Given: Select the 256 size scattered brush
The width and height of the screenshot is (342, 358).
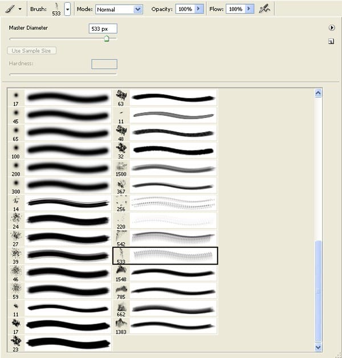Looking at the screenshot, I should [x=165, y=203].
